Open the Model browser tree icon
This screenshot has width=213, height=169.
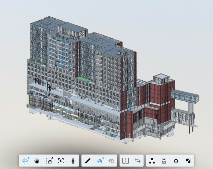(152, 161)
